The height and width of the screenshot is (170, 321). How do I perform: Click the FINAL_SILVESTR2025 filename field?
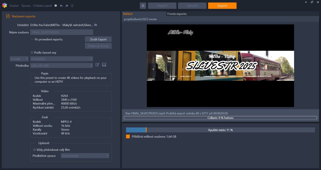point(62,32)
